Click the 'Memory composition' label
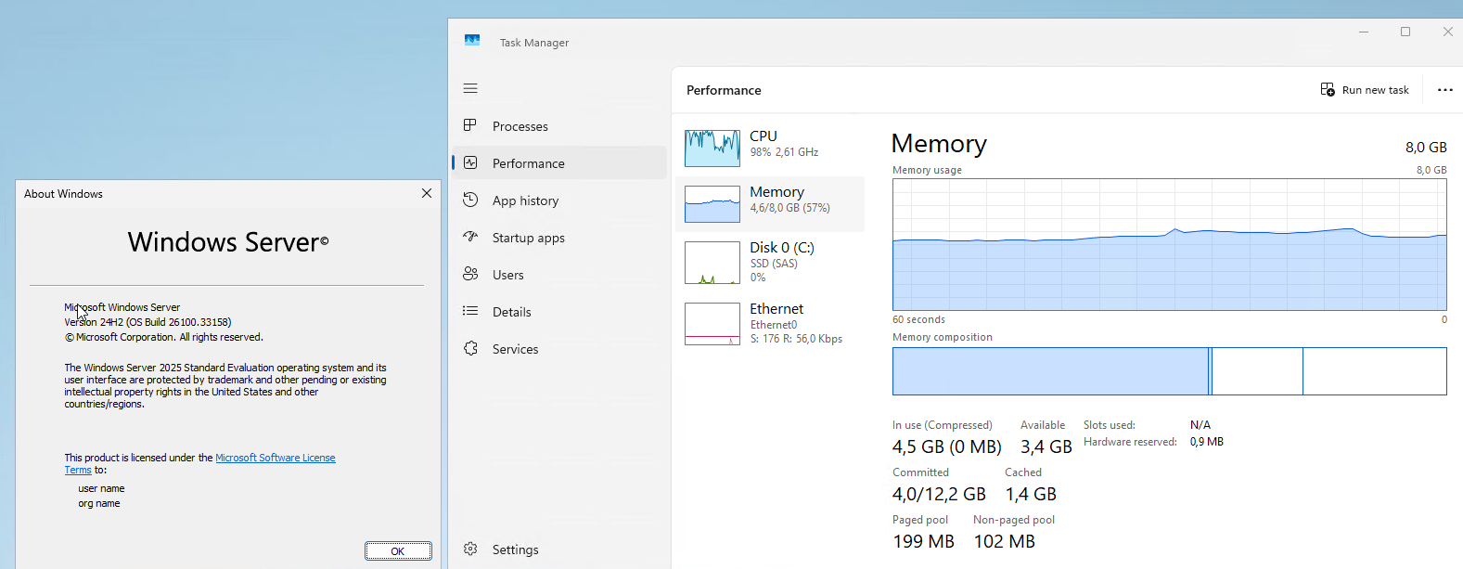 point(943,337)
